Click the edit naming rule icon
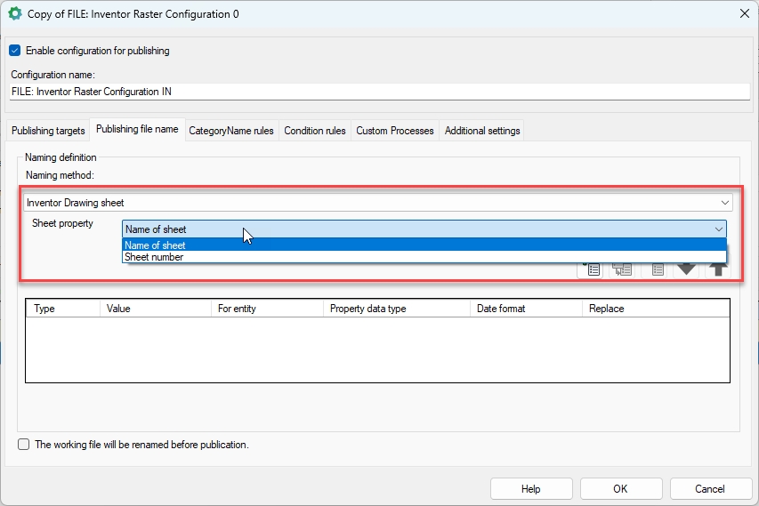759x506 pixels. (622, 269)
